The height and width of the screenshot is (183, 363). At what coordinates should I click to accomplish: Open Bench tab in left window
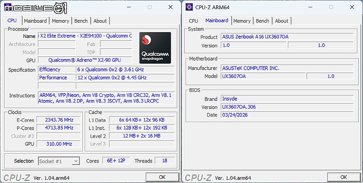[x=81, y=21]
